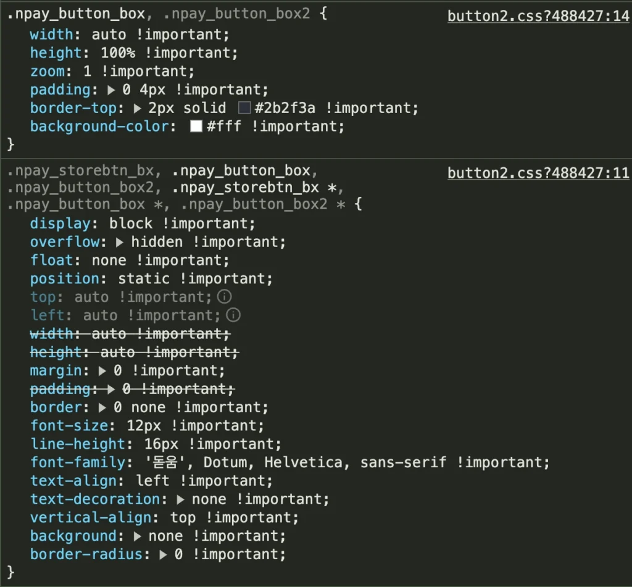632x587 pixels.
Task: Open button2.css?488427:11 source link
Action: 538,173
